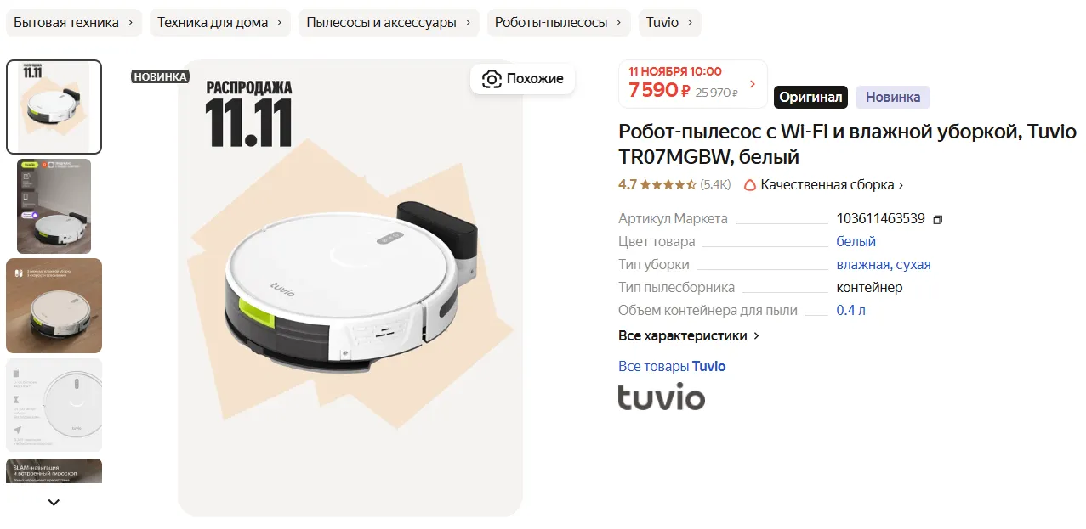Copy the Market article number icon
Viewport: 1086px width, 529px height.
point(937,219)
